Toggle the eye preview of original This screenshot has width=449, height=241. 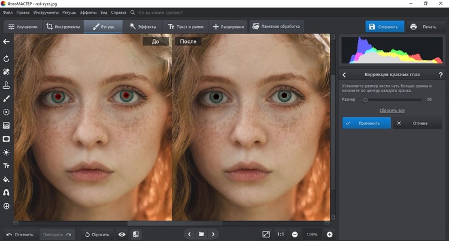coord(122,234)
